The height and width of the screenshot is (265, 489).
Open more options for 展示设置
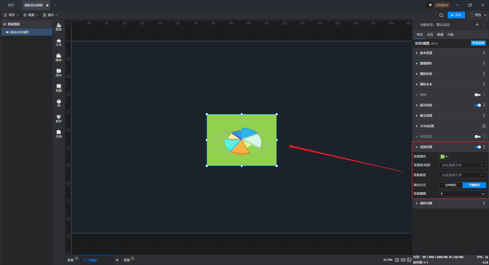pyautogui.click(x=484, y=115)
